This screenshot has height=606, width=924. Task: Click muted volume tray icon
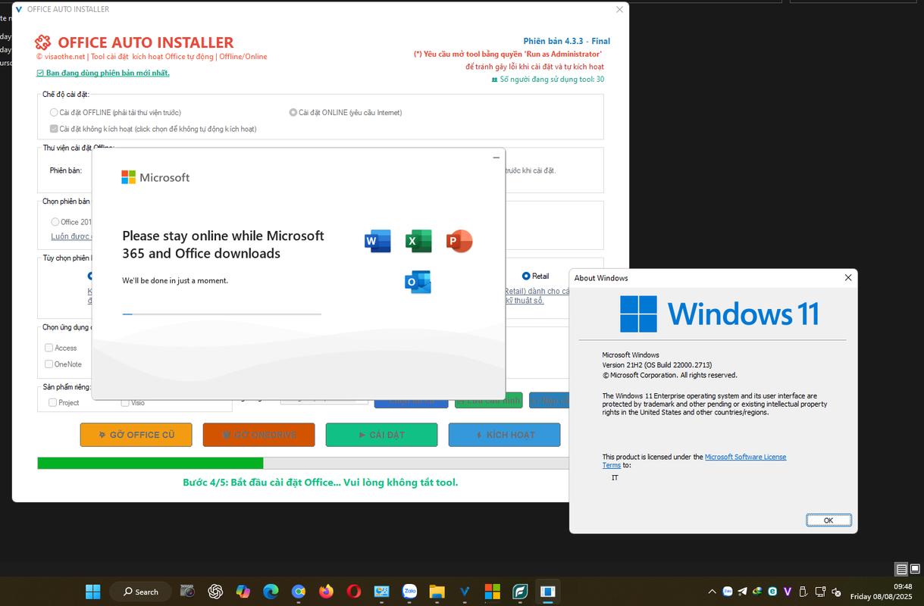tap(837, 592)
